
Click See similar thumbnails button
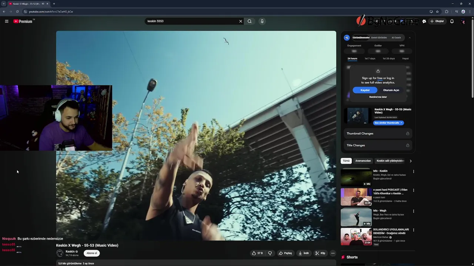(388, 123)
